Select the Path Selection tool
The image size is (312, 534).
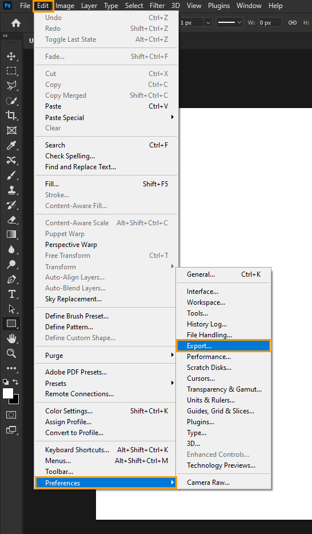11,309
